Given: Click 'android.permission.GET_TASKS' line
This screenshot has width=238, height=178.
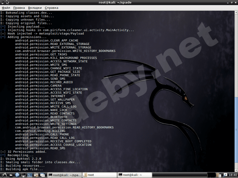Looking at the screenshot, I should click(x=41, y=54).
